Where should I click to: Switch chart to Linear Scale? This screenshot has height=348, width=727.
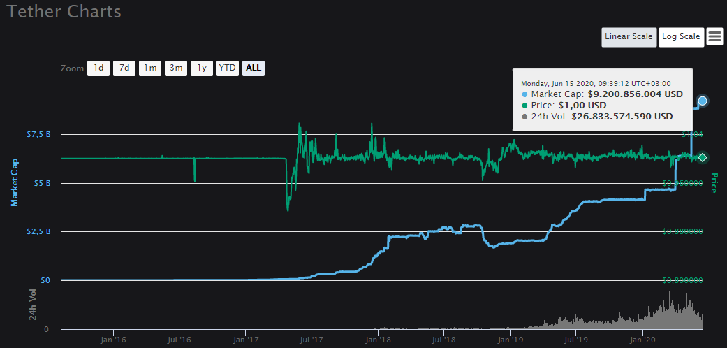pyautogui.click(x=629, y=36)
